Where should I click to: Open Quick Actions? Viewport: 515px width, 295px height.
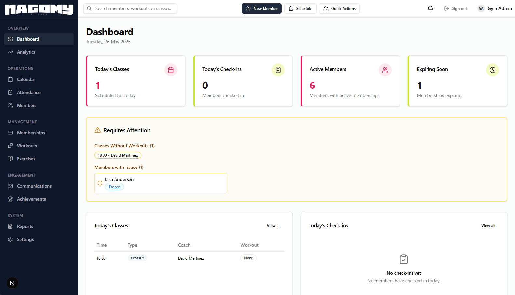[339, 8]
